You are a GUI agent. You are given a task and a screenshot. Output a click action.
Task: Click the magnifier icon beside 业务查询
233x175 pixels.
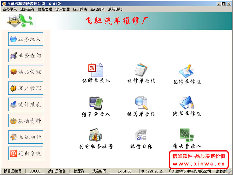[13, 55]
